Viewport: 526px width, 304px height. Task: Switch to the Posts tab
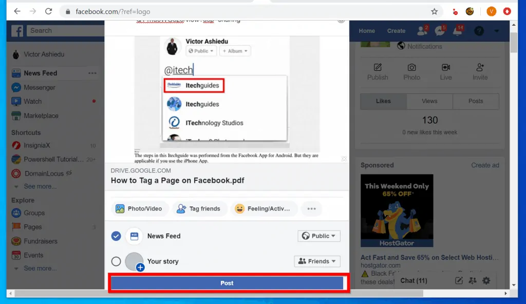[x=476, y=101]
